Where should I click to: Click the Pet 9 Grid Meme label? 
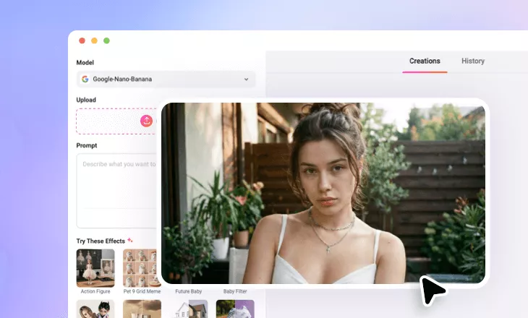pyautogui.click(x=142, y=291)
